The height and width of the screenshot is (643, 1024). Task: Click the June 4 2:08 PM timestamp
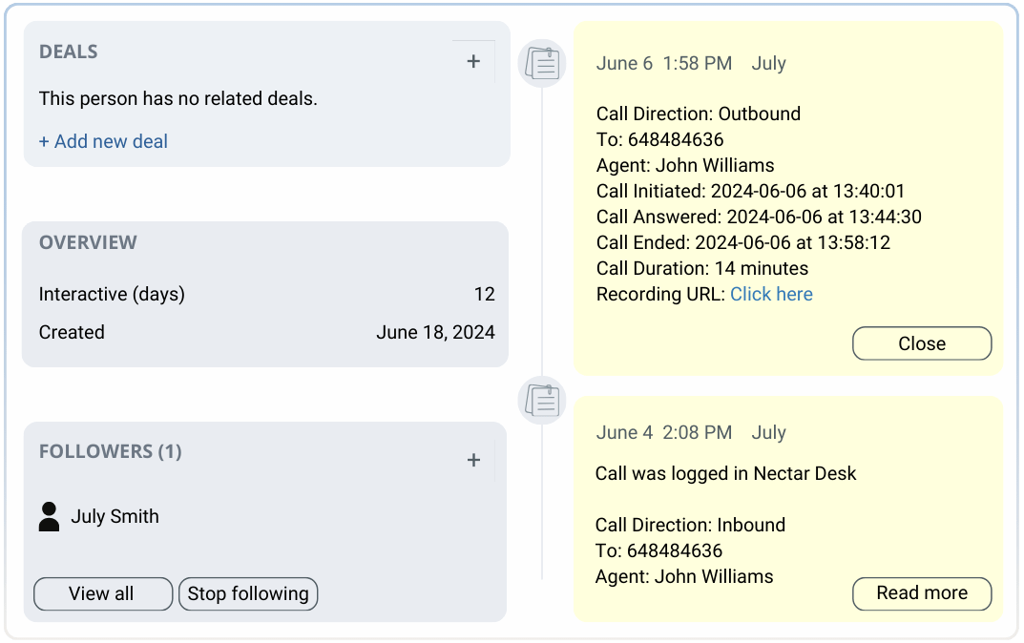click(x=663, y=432)
